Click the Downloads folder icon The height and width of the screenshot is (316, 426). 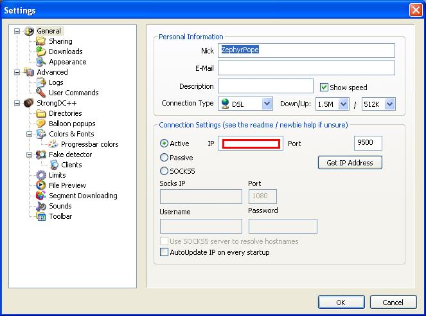[41, 51]
